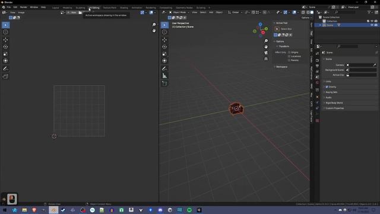Select the Rotate tool in 3D viewport toolbar
The width and height of the screenshot is (380, 214).
pos(164,46)
